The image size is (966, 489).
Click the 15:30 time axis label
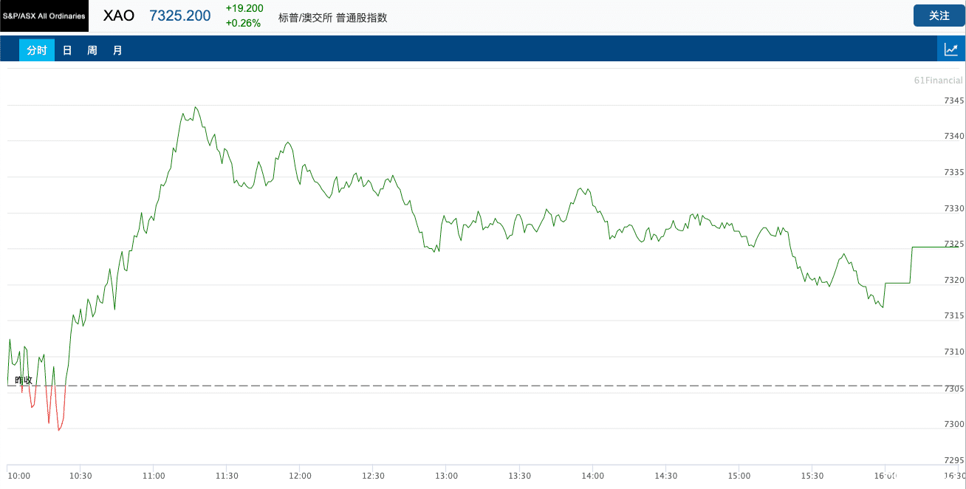[x=812, y=476]
